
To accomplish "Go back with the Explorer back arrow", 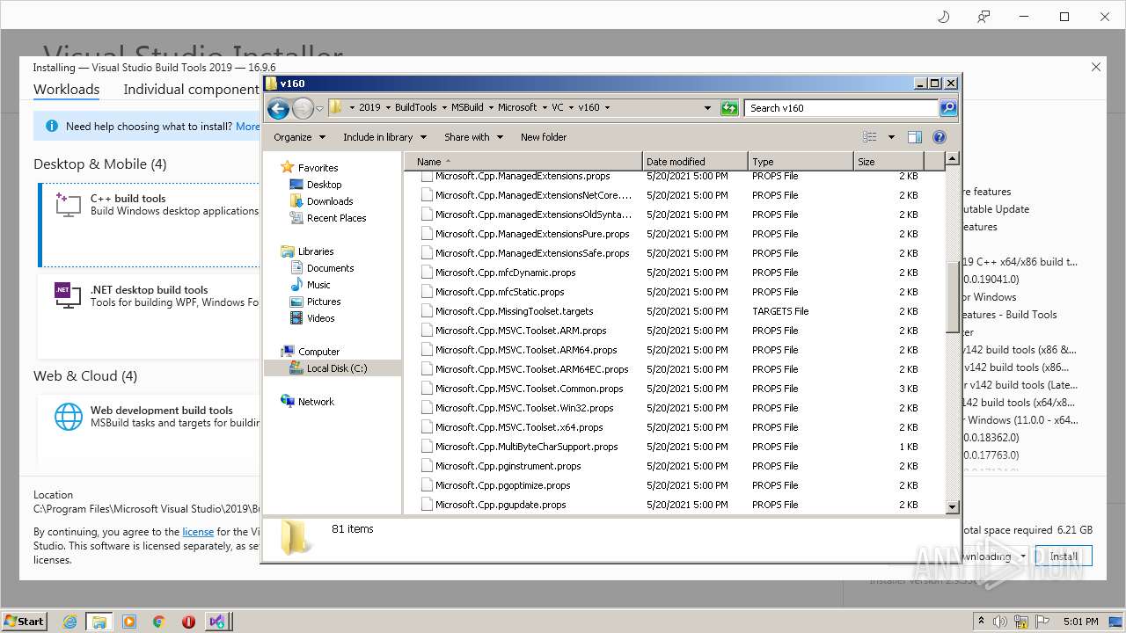I will tap(278, 108).
